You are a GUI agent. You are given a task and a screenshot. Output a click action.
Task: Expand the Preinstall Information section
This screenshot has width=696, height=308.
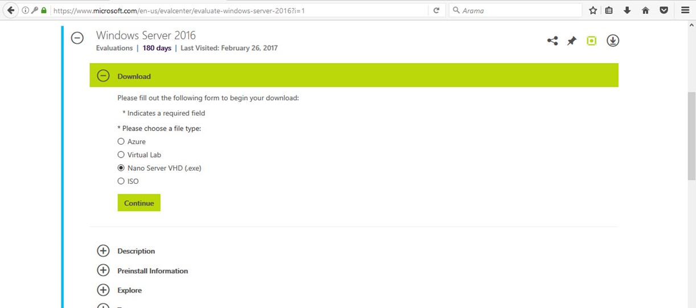click(x=103, y=270)
